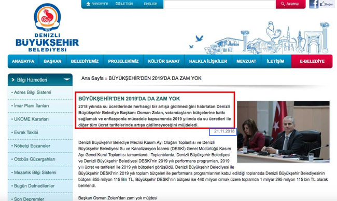Click the Ana Sayfa breadcrumb link
337x201 pixels.
tap(92, 78)
